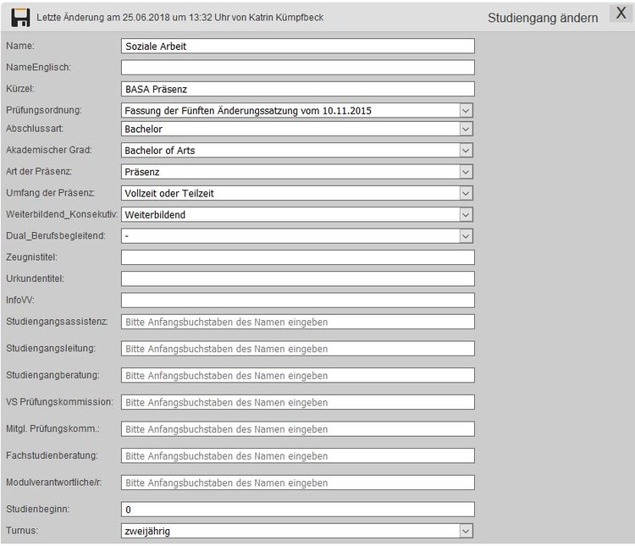635x546 pixels.
Task: Select the Kürzel input field
Action: click(x=297, y=89)
